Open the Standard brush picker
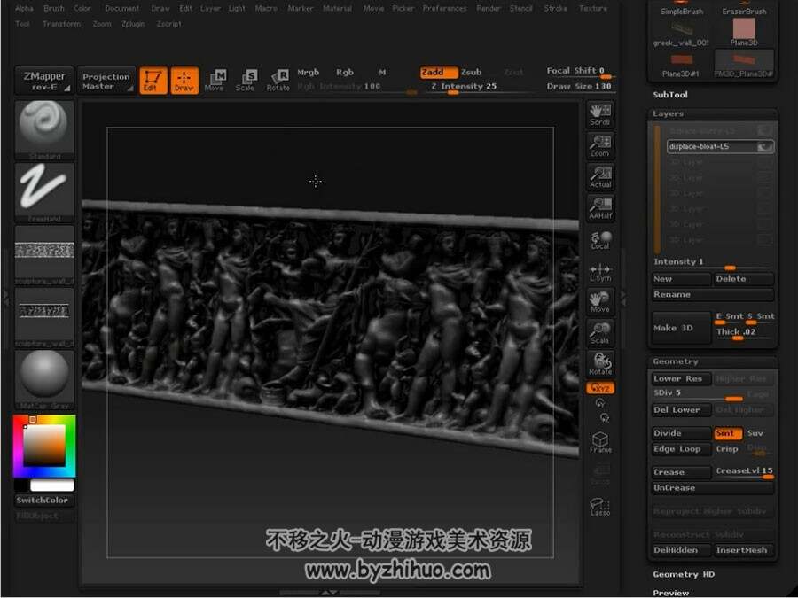 coord(44,130)
